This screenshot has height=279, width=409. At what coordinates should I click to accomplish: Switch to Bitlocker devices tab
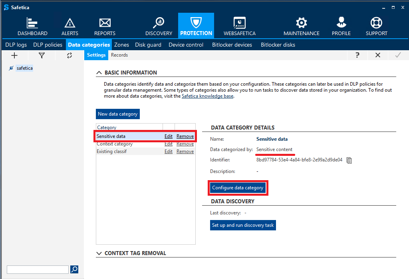click(x=232, y=45)
